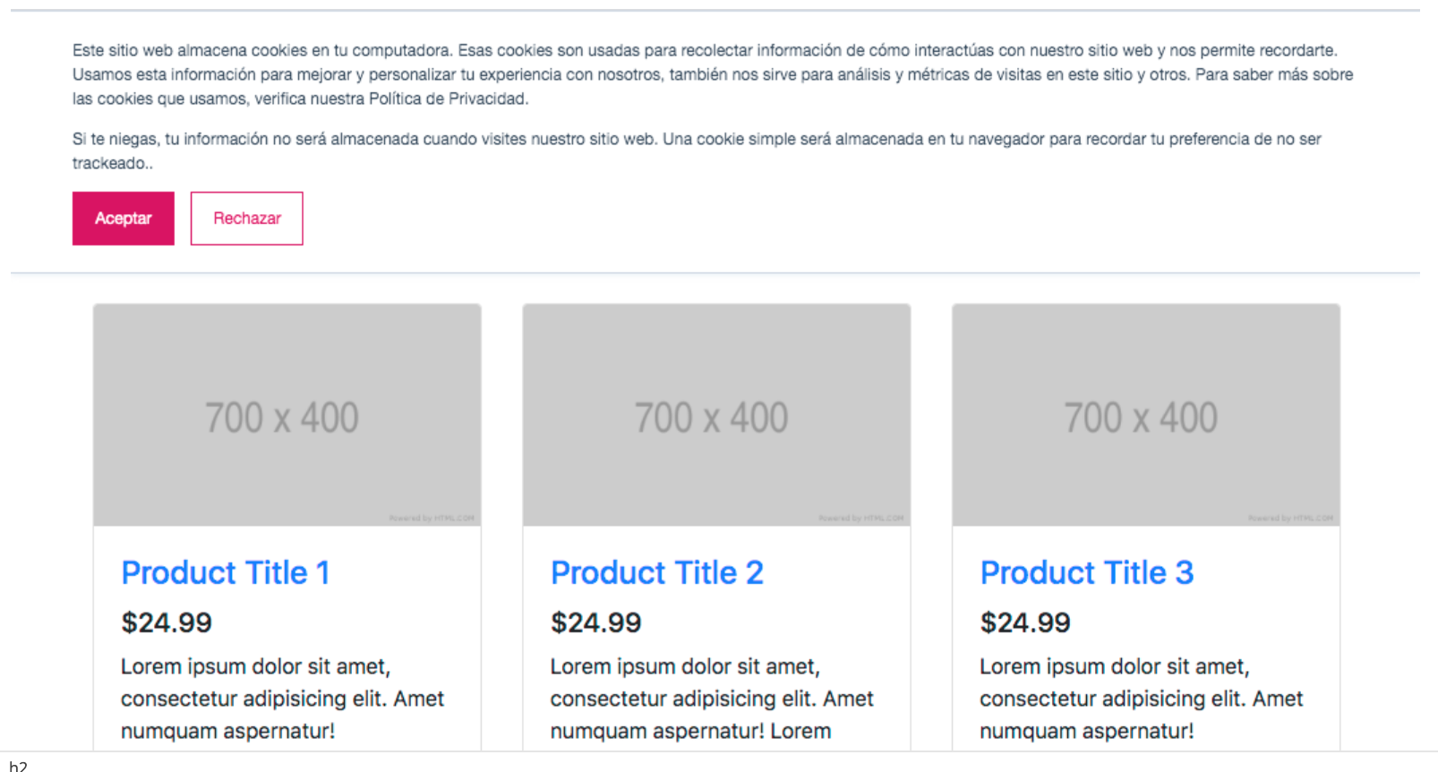Click the second product's 700 x 400 image
This screenshot has width=1438, height=772.
[x=716, y=415]
